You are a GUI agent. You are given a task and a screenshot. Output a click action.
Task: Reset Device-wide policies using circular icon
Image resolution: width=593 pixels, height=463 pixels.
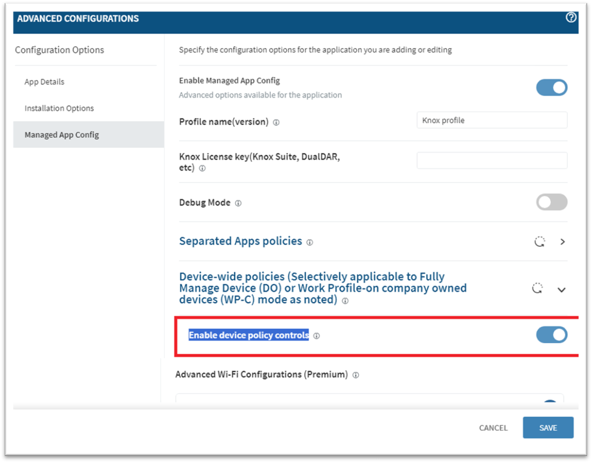tap(537, 288)
